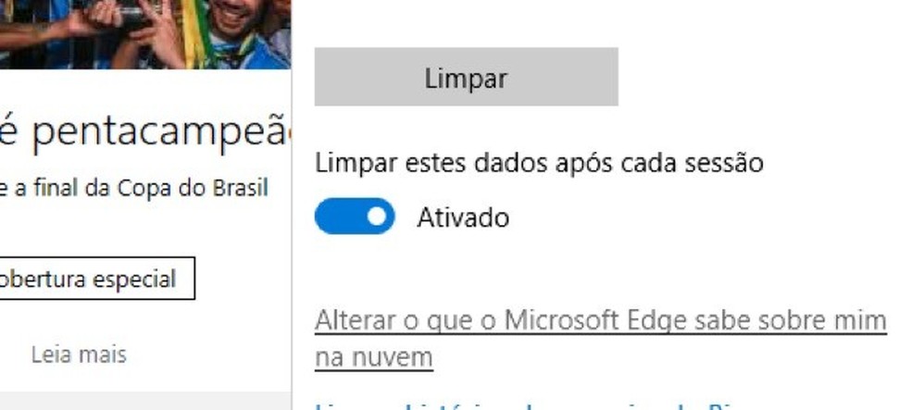Disable clearing data after each session

(x=355, y=216)
